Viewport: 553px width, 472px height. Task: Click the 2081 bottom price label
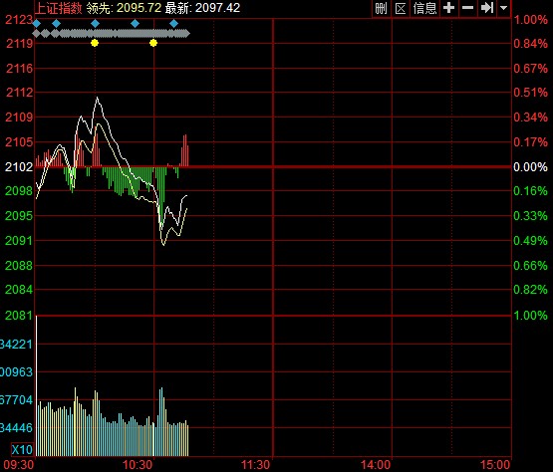click(19, 315)
